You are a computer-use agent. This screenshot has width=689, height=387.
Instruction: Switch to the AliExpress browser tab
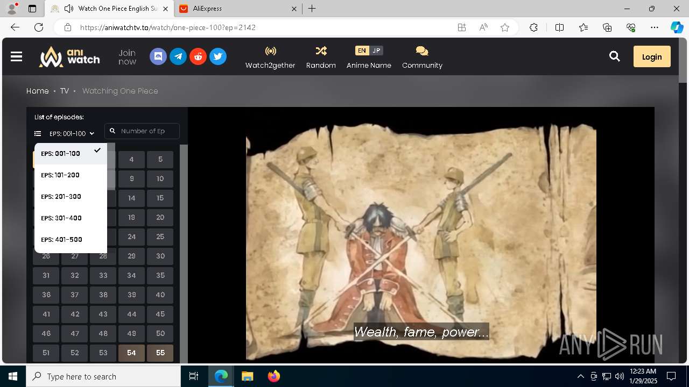239,9
